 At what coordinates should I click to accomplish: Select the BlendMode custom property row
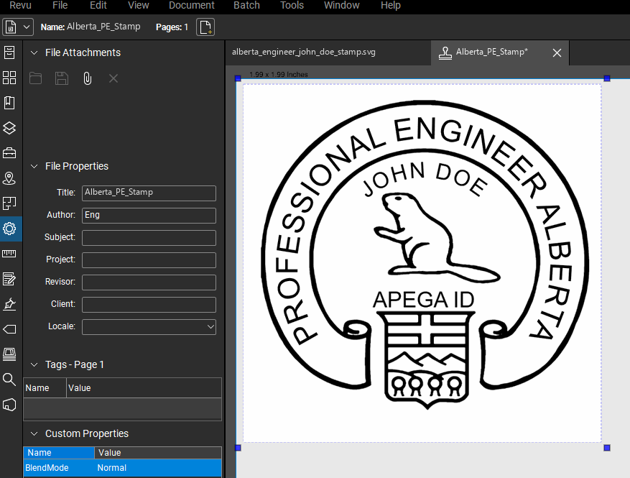(x=123, y=468)
